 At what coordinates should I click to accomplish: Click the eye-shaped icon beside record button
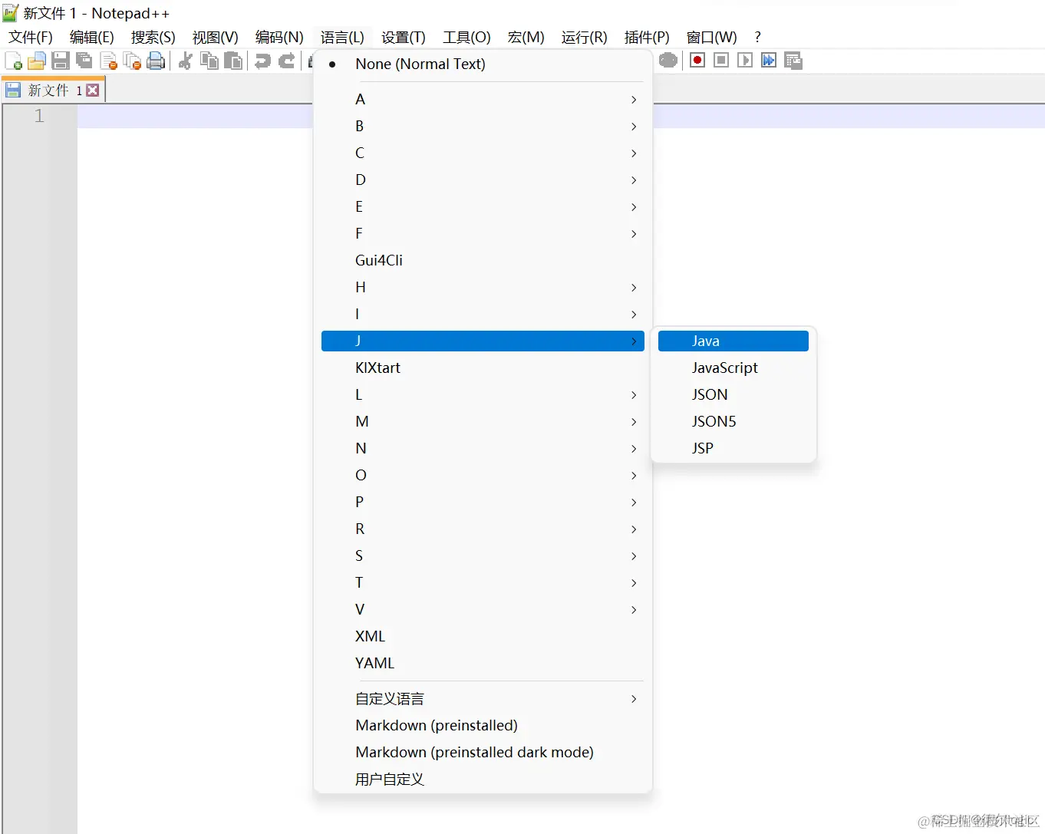pos(668,60)
